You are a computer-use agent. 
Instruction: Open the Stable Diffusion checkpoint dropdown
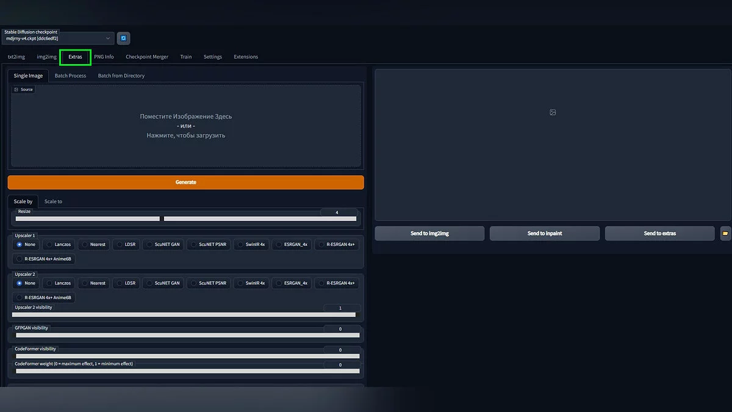coord(57,38)
